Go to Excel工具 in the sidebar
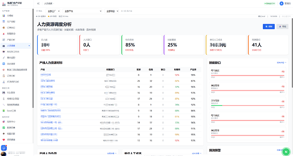The height and width of the screenshot is (156, 293). [x=16, y=111]
